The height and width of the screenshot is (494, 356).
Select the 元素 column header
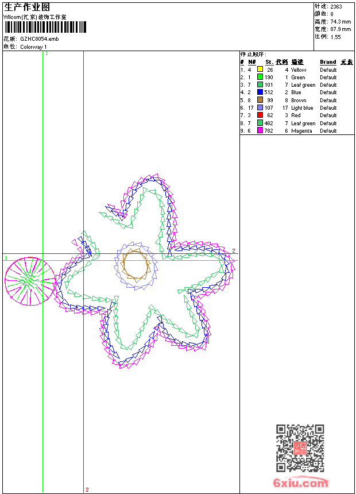pos(347,62)
